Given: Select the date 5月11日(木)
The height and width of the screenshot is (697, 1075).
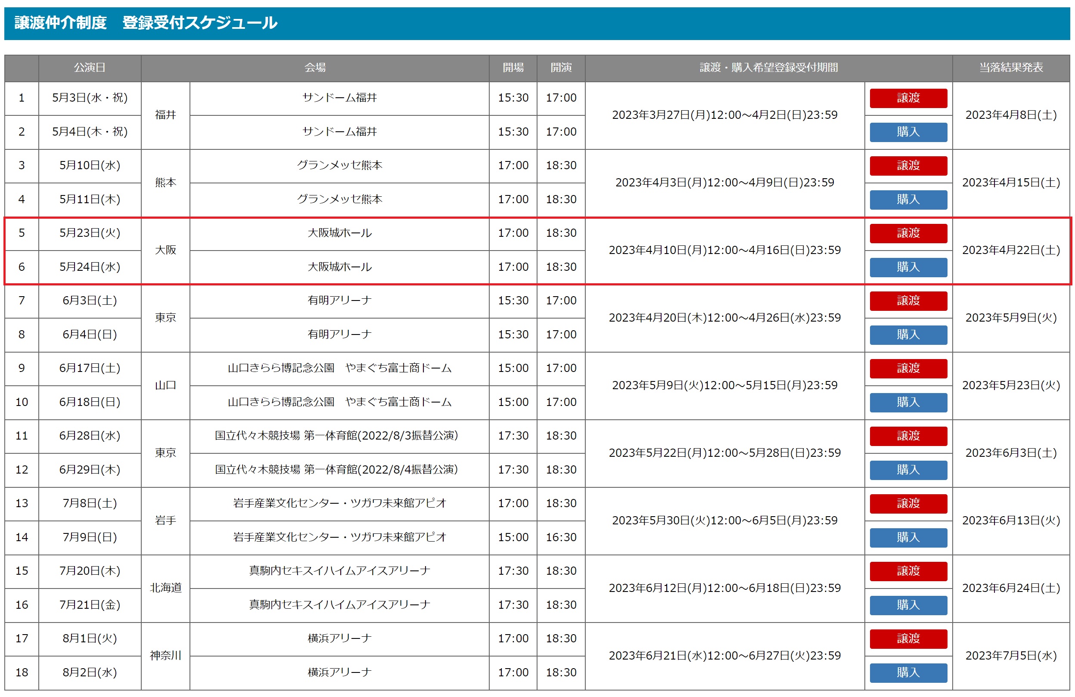Looking at the screenshot, I should pos(90,199).
